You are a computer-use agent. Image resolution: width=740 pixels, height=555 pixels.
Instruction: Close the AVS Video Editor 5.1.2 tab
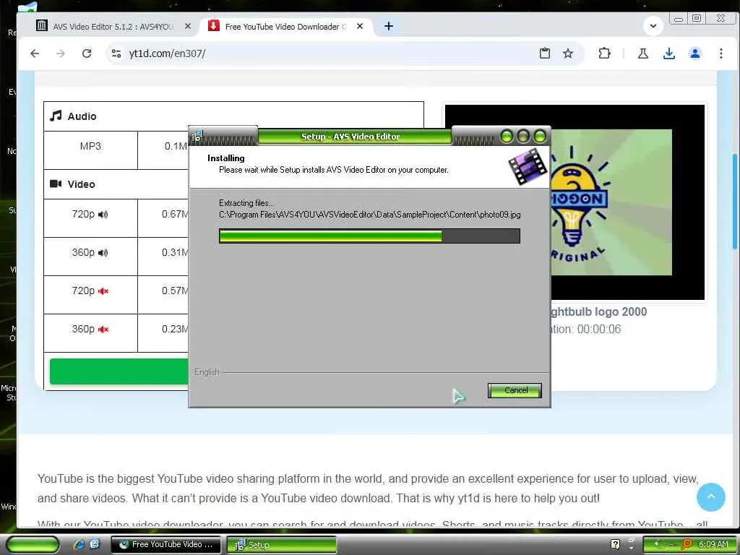188,27
